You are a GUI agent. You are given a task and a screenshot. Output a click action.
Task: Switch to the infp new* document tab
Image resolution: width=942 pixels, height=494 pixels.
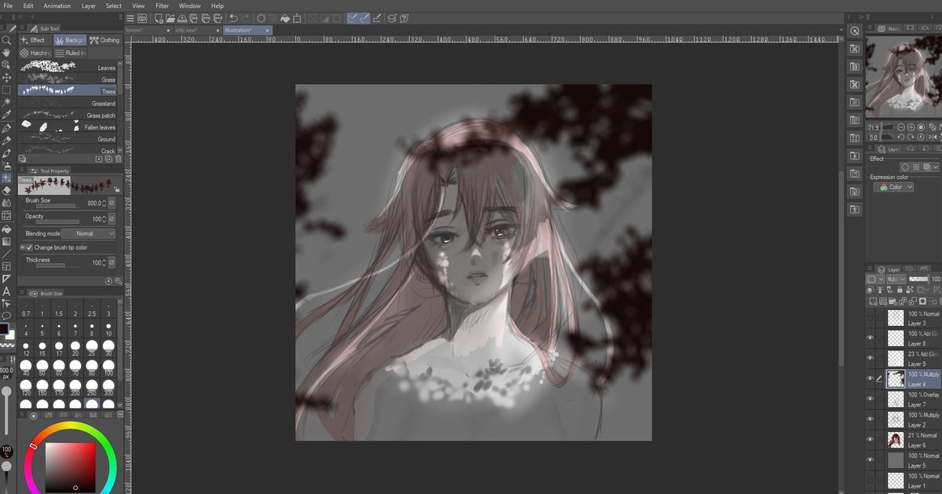196,30
